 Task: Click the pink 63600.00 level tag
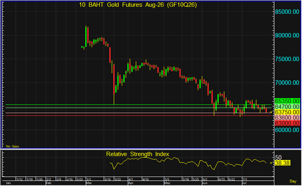(x=287, y=118)
